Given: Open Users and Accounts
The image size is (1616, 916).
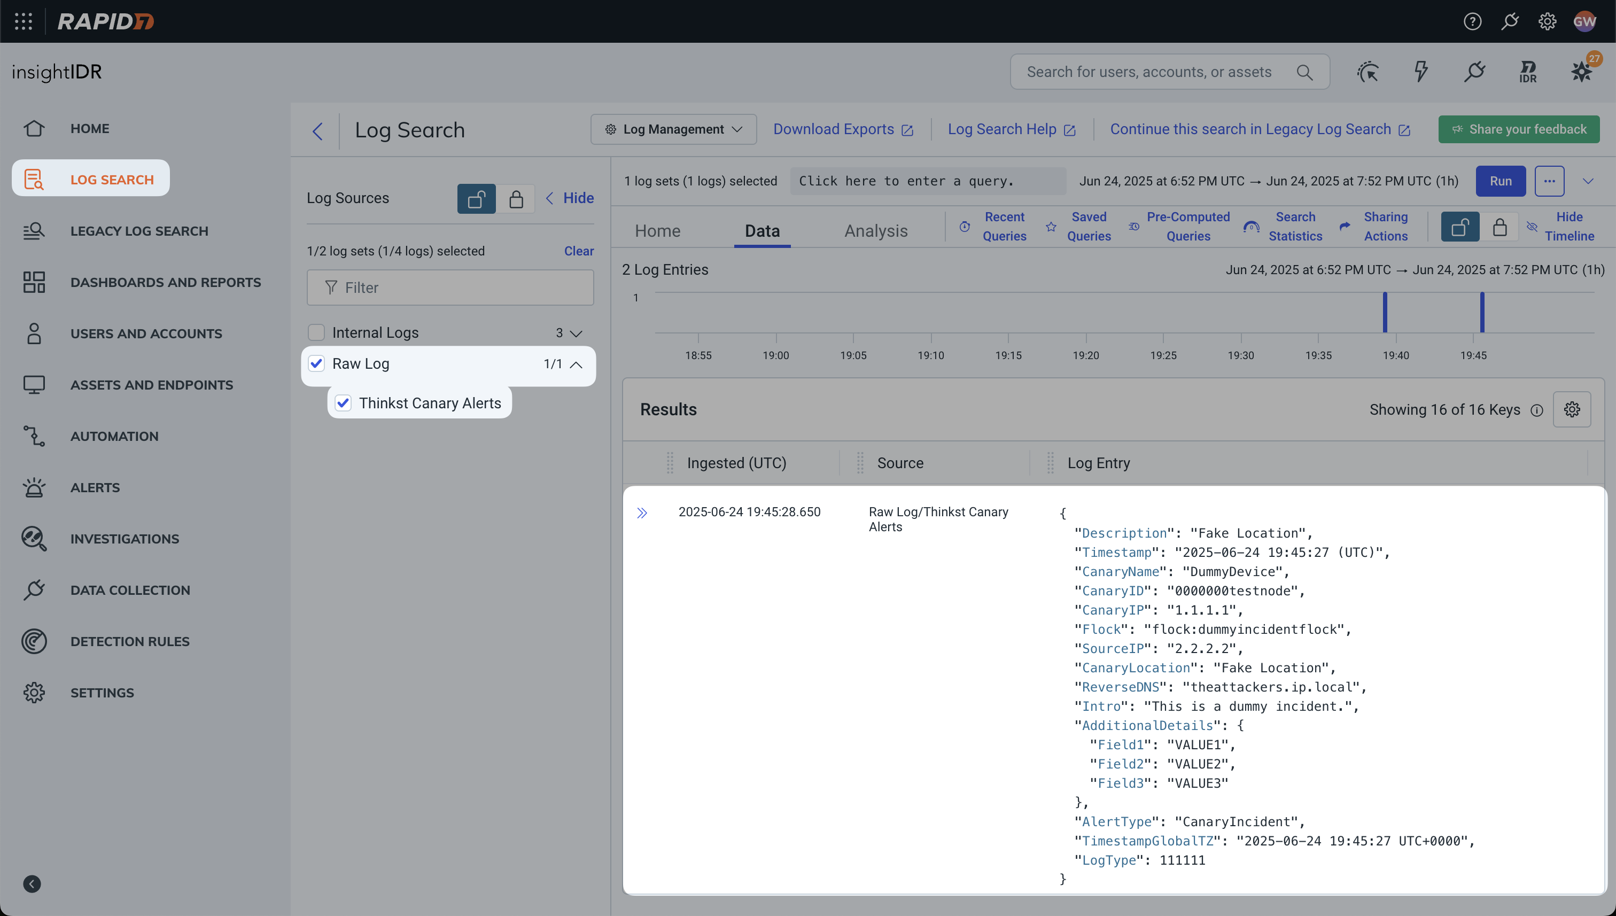Looking at the screenshot, I should click(146, 334).
